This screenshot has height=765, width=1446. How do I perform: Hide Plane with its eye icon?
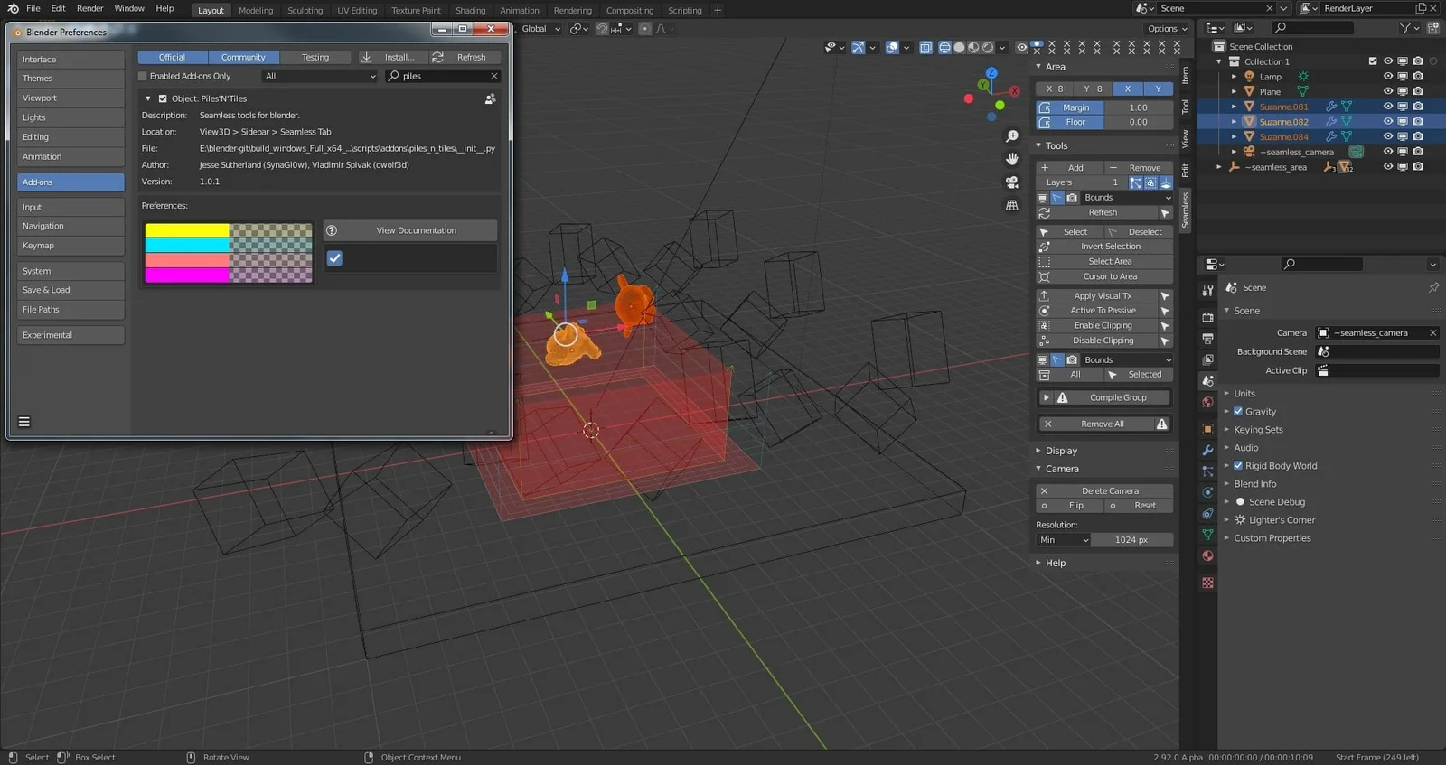click(x=1388, y=91)
